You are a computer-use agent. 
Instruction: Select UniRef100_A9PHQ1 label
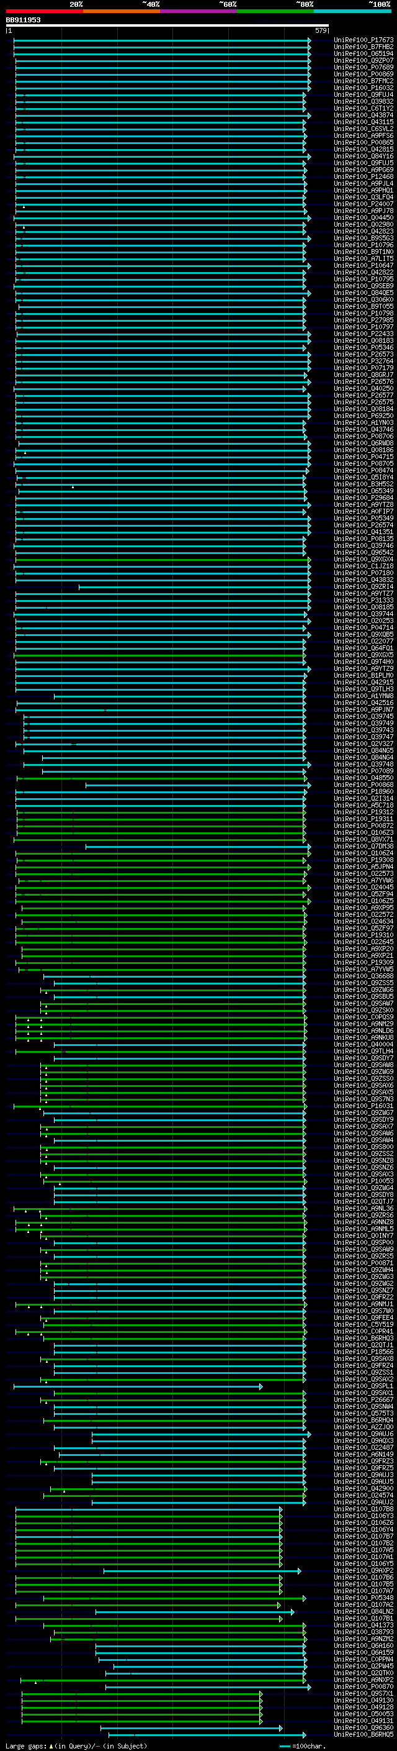(x=363, y=190)
